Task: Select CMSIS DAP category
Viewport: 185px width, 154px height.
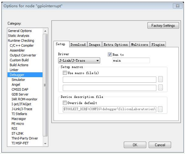Action: 20,89
